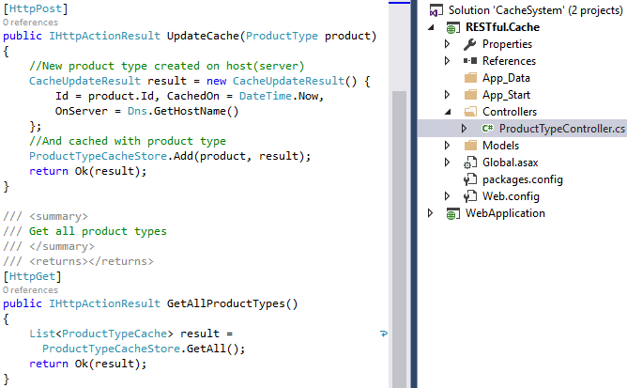
Task: Click the '/// <returns></returns>' doc line
Action: [x=79, y=261]
